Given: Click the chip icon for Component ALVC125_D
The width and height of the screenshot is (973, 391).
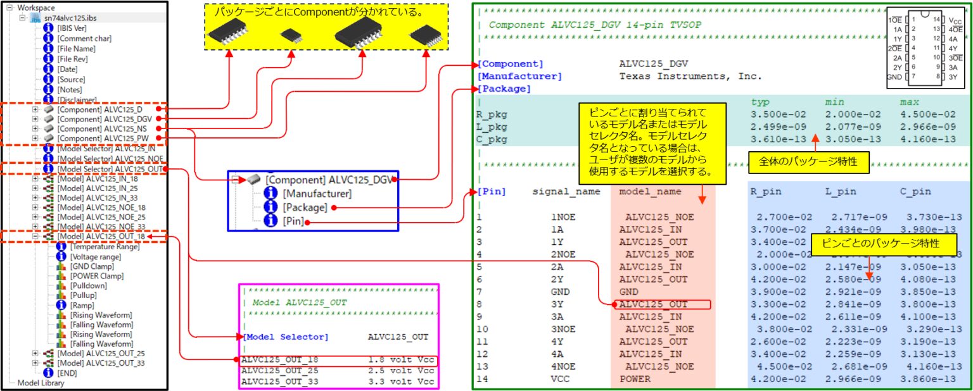Looking at the screenshot, I should tap(48, 110).
